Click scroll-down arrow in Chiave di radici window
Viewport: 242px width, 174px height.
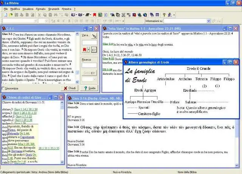point(62,162)
